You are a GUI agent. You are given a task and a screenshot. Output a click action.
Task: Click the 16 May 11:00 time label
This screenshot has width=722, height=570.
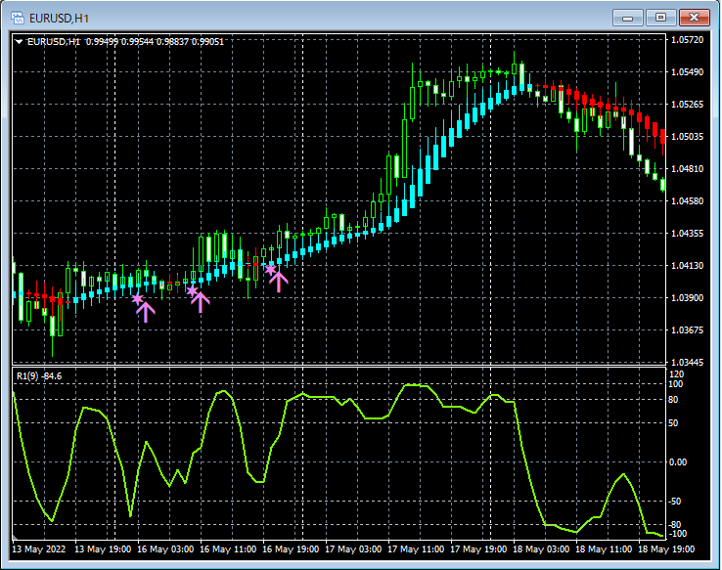point(228,548)
